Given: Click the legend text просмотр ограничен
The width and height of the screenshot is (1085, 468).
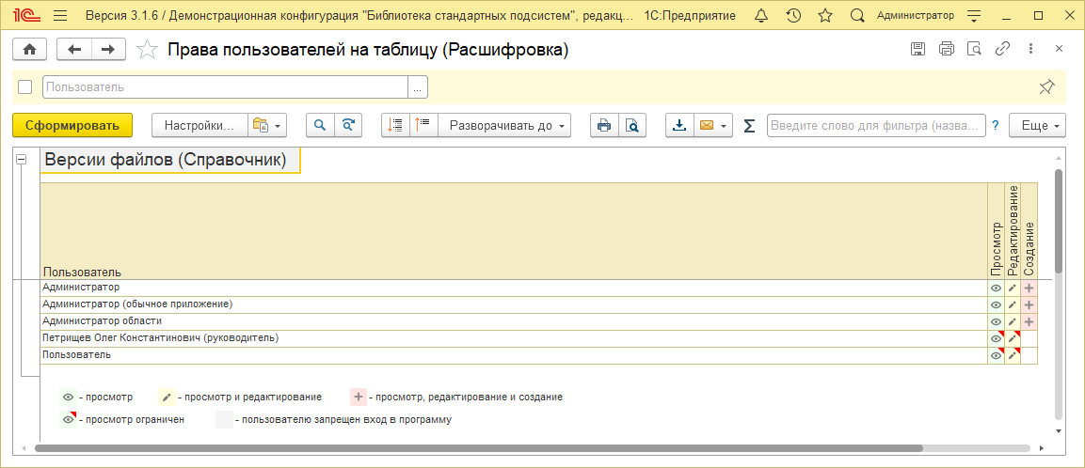Looking at the screenshot, I should pyautogui.click(x=132, y=420).
